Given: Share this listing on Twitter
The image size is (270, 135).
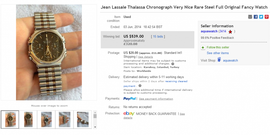Looking at the screenshot, I should tap(261, 17).
